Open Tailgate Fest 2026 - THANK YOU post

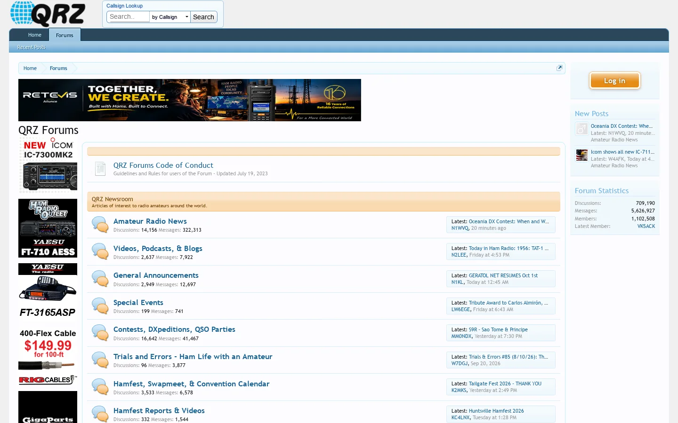coord(505,384)
